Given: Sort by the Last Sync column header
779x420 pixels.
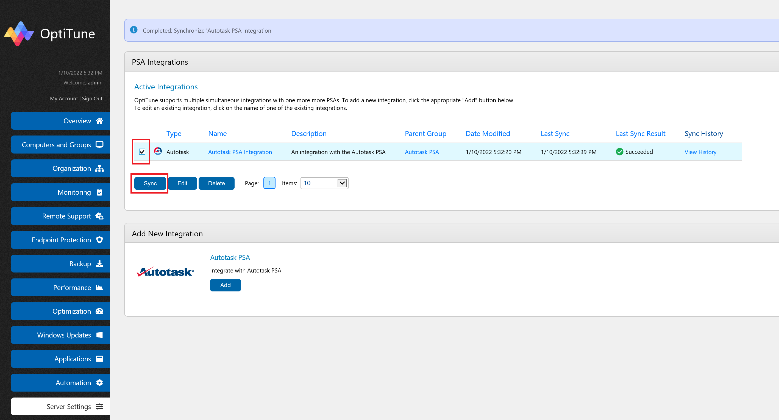Looking at the screenshot, I should pos(555,134).
